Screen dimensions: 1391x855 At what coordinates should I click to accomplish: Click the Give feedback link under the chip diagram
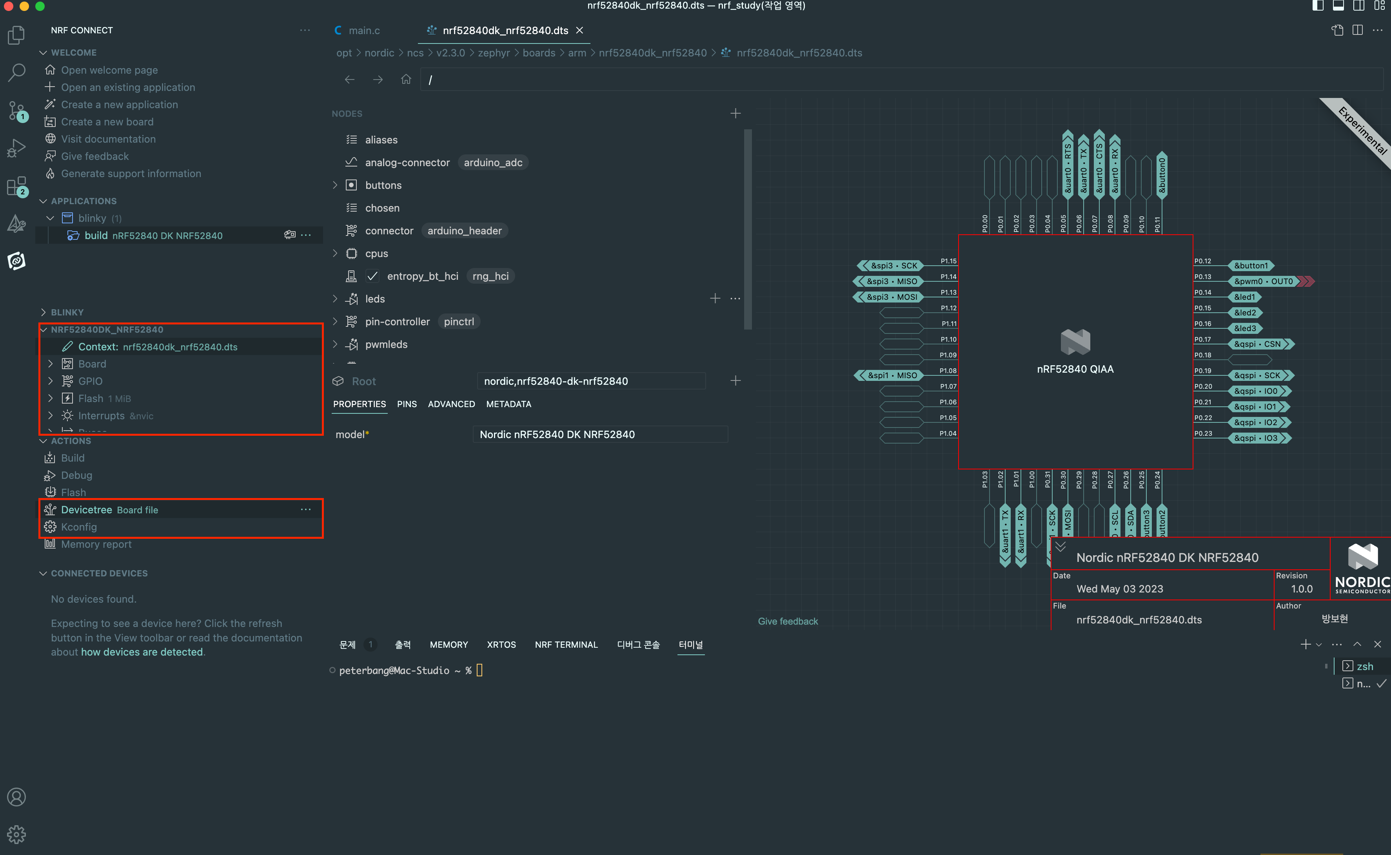(787, 621)
